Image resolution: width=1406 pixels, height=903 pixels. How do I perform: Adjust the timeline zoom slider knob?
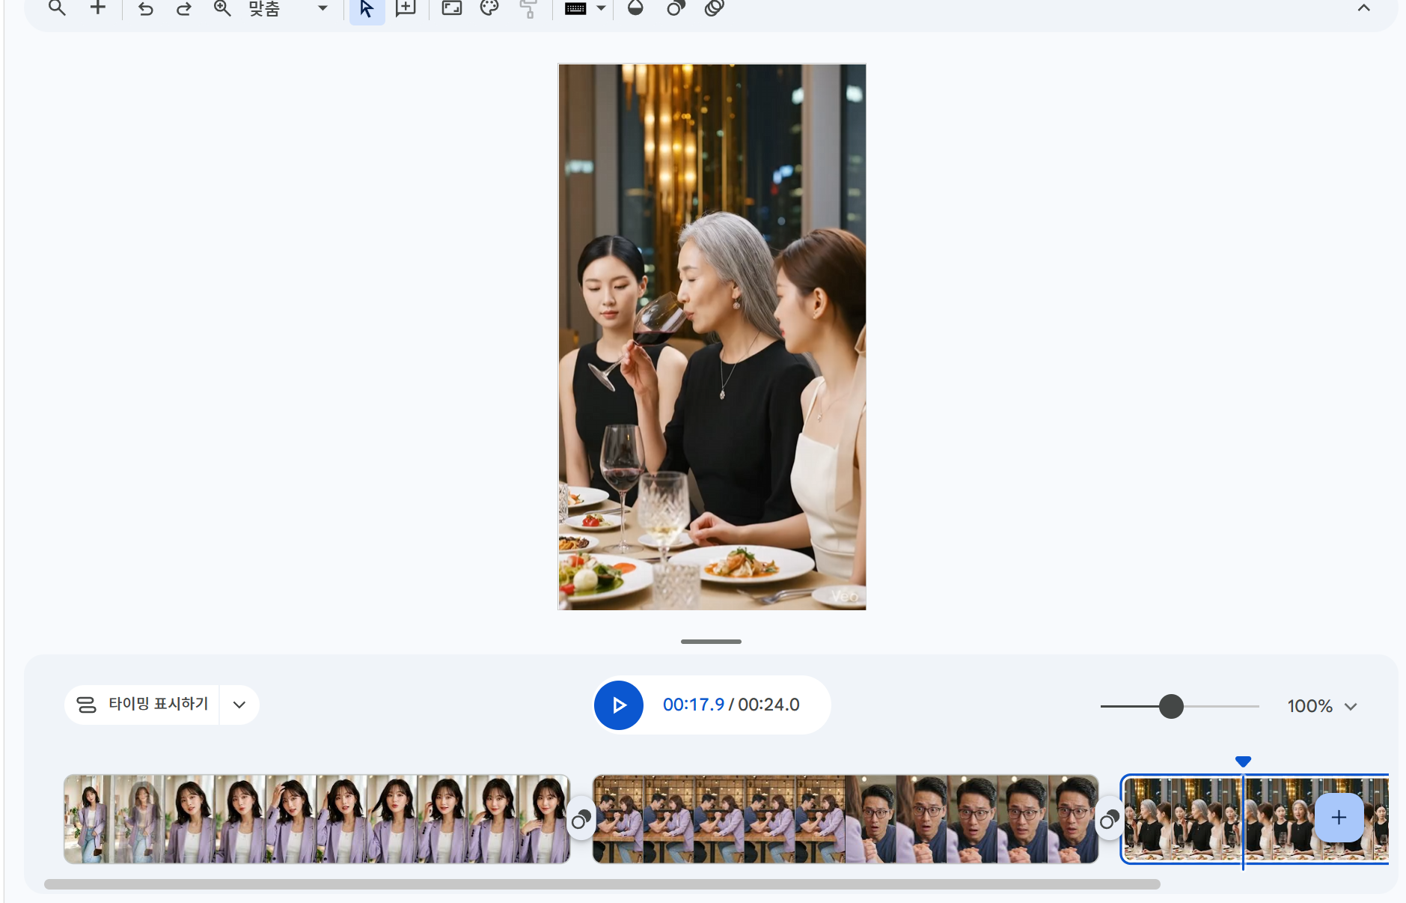point(1171,706)
